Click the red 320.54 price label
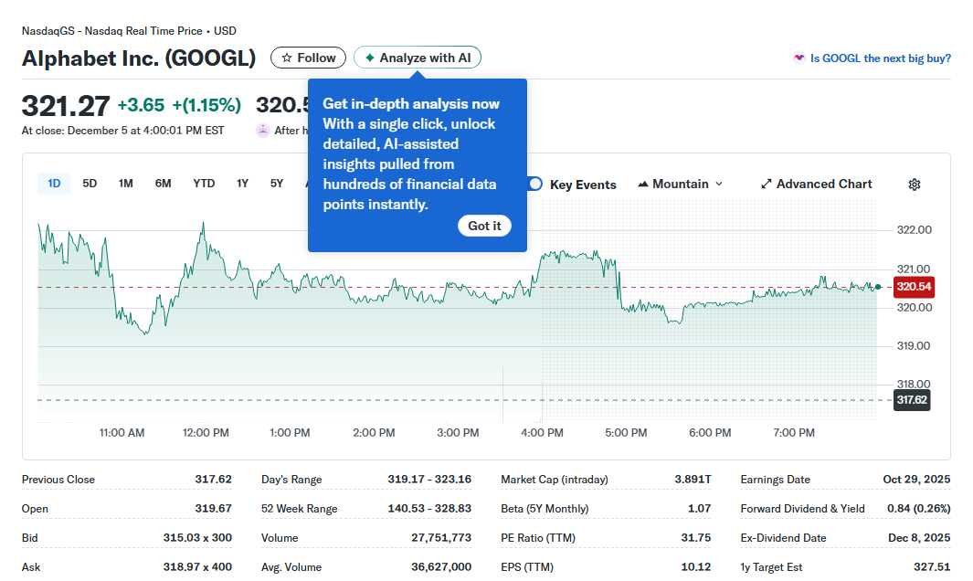 click(913, 287)
